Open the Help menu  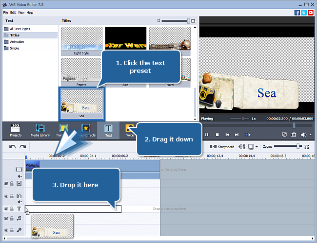pos(30,13)
